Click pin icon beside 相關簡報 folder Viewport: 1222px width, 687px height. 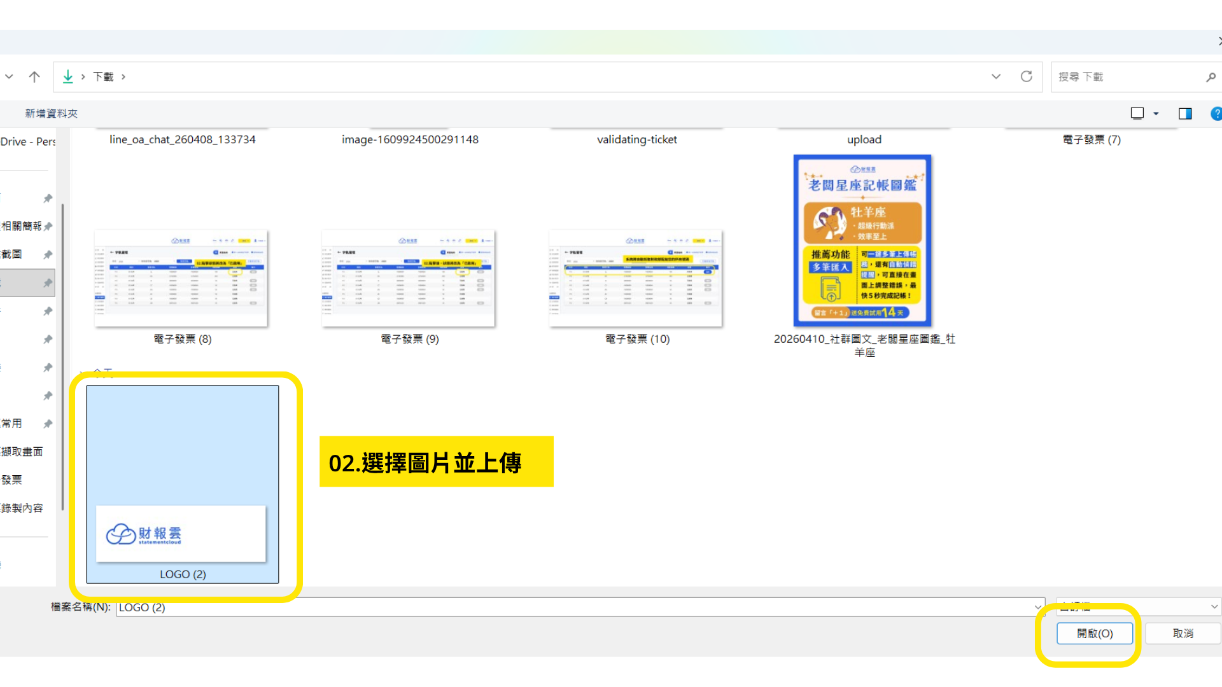click(48, 226)
